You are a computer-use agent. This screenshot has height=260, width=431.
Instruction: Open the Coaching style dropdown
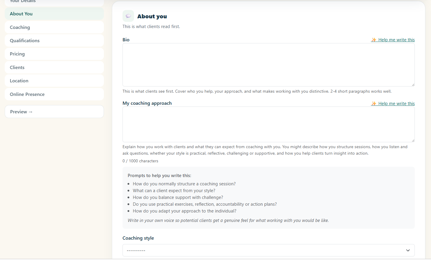(269, 250)
